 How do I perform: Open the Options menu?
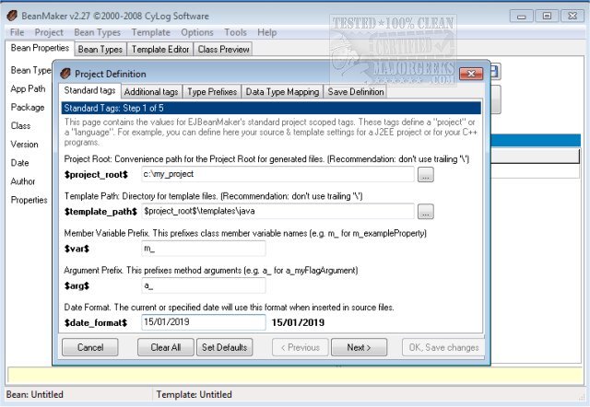tap(197, 32)
